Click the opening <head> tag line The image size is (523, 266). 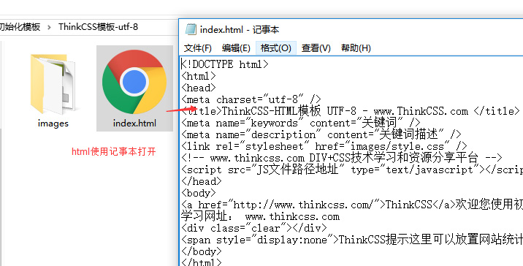(199, 88)
